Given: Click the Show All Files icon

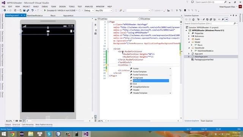Looking at the screenshot, I should coord(215,19).
